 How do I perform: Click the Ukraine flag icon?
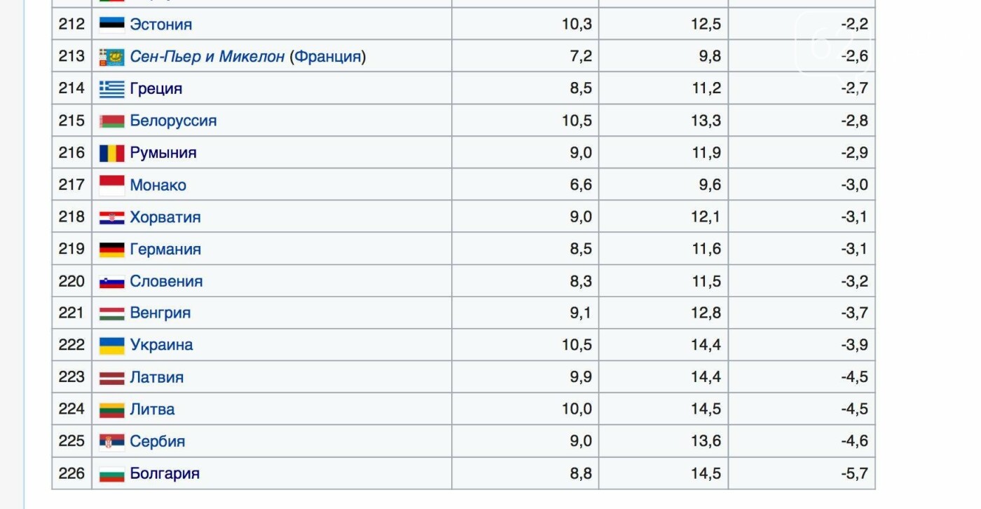click(x=111, y=345)
